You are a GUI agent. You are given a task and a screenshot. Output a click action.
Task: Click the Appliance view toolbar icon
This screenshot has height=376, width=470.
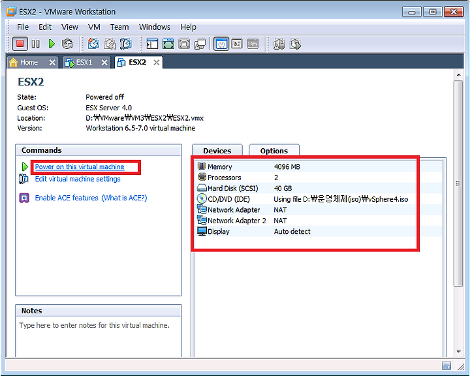[253, 44]
